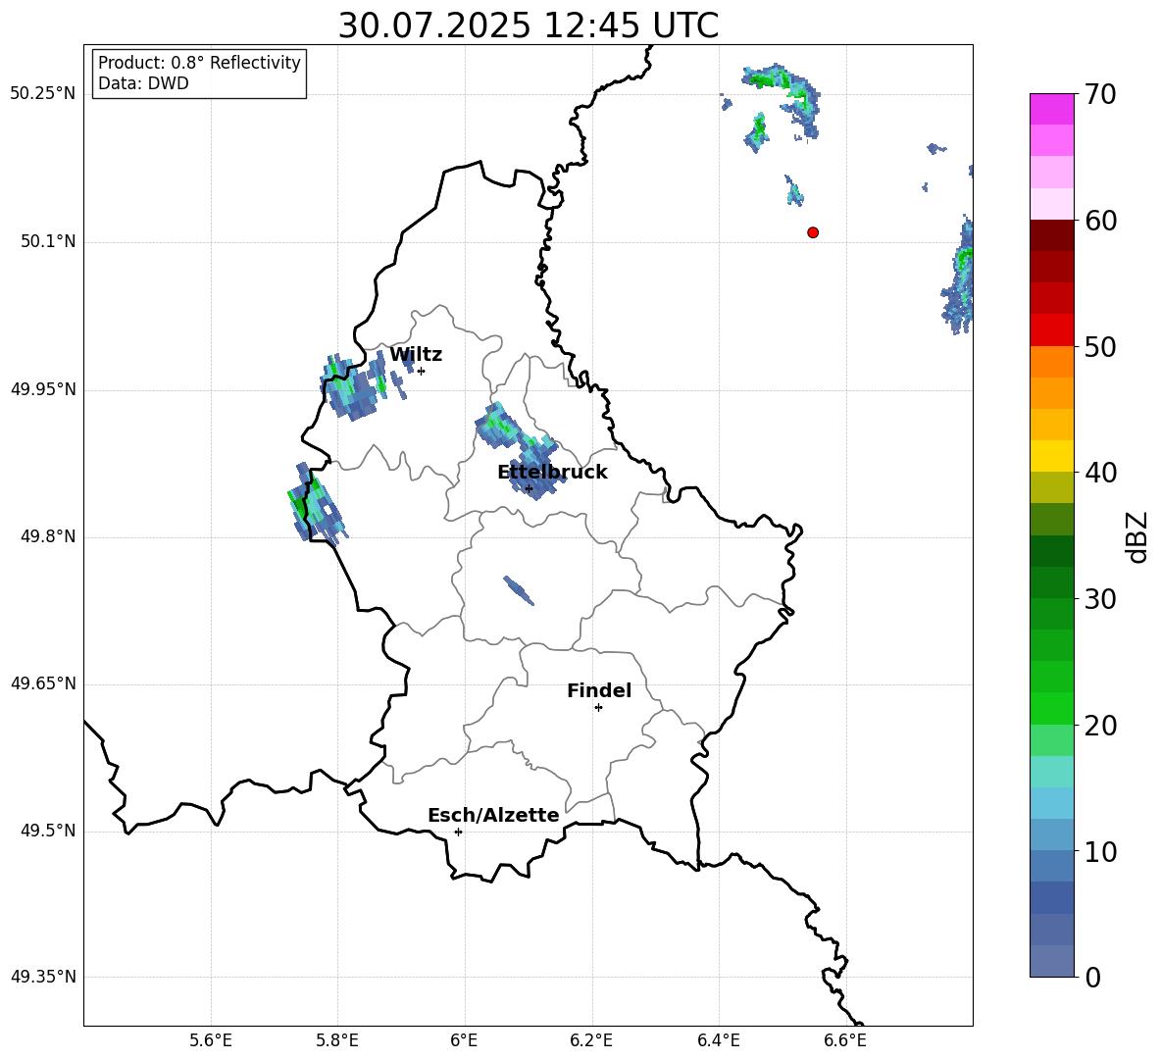
Task: Click the 40 tick on the colorbar
Action: pos(1100,473)
